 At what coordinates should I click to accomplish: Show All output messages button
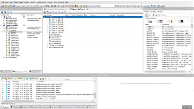pyautogui.click(x=3, y=79)
